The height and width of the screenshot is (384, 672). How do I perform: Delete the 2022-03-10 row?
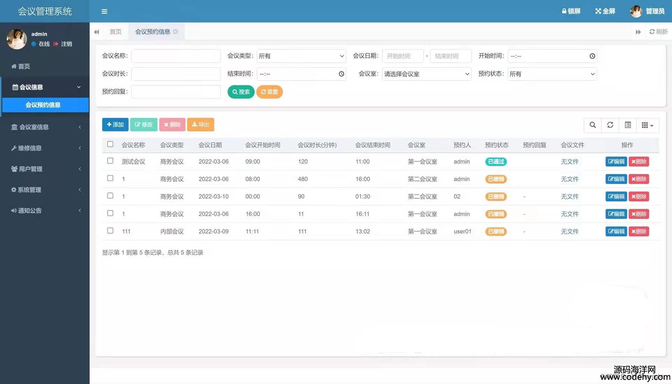click(639, 197)
